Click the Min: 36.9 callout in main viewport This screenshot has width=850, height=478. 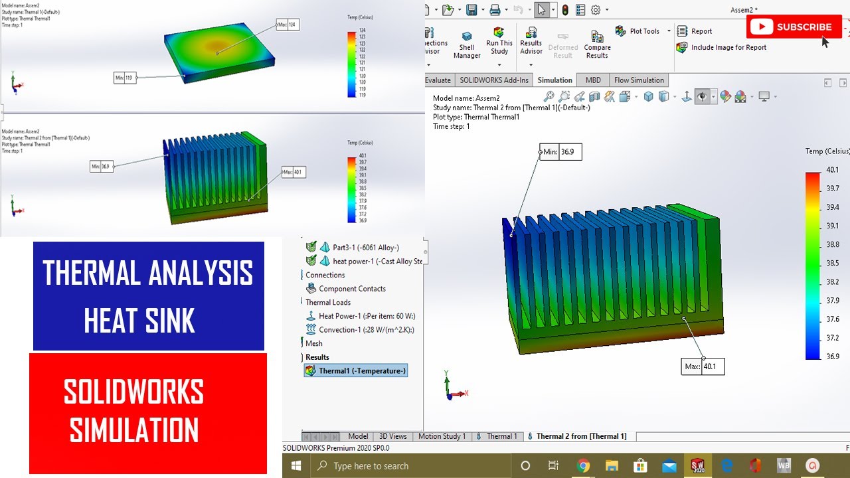560,152
